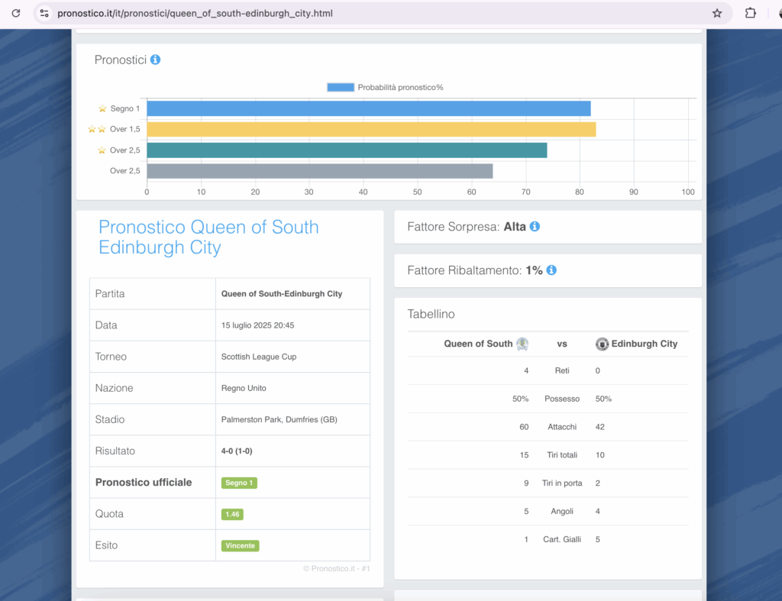
Task: Select the date 15 luglio 2025 20:45
Action: [x=258, y=325]
